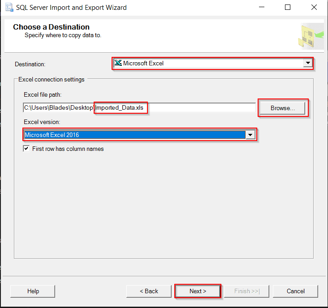Click the 'Excel file path:' label
Screen dimensions: 328x308
43,94
